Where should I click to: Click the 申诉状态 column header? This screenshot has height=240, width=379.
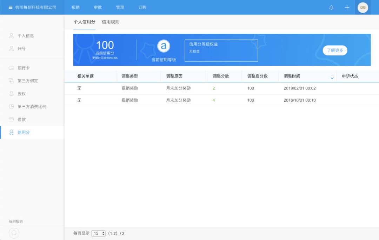350,76
